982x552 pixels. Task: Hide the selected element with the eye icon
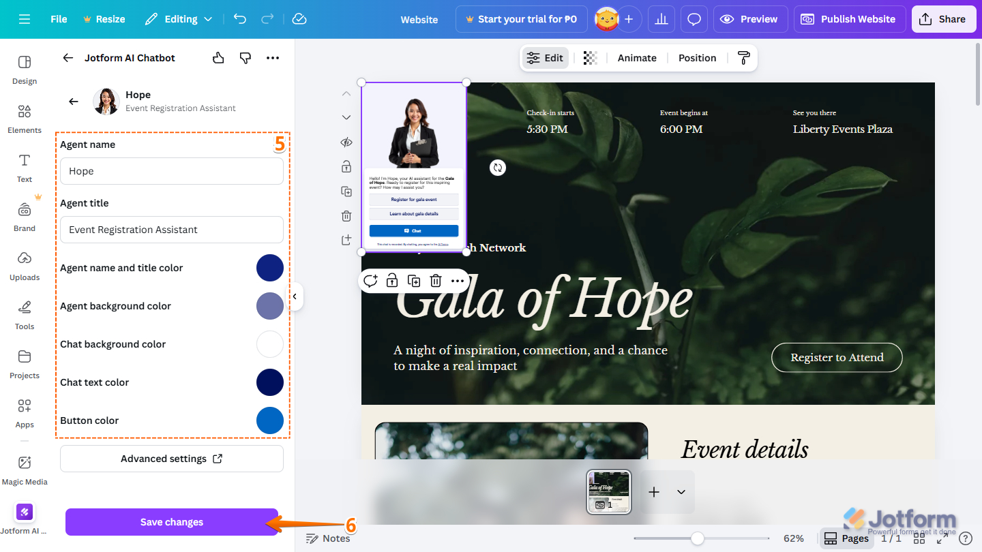(346, 142)
